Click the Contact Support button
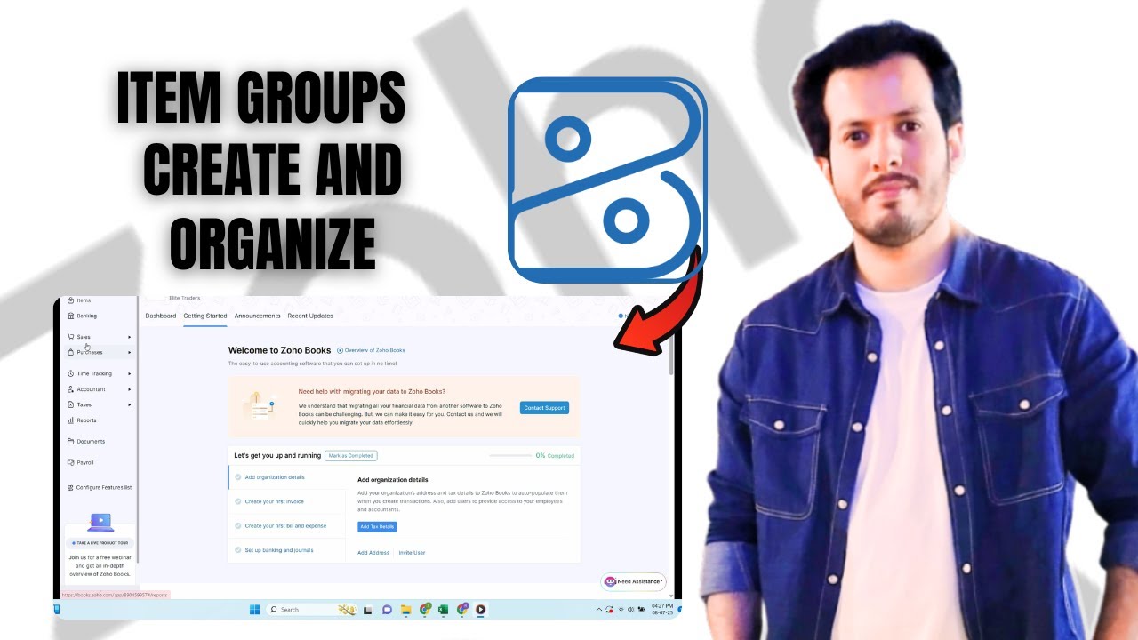This screenshot has width=1138, height=640. tap(544, 407)
